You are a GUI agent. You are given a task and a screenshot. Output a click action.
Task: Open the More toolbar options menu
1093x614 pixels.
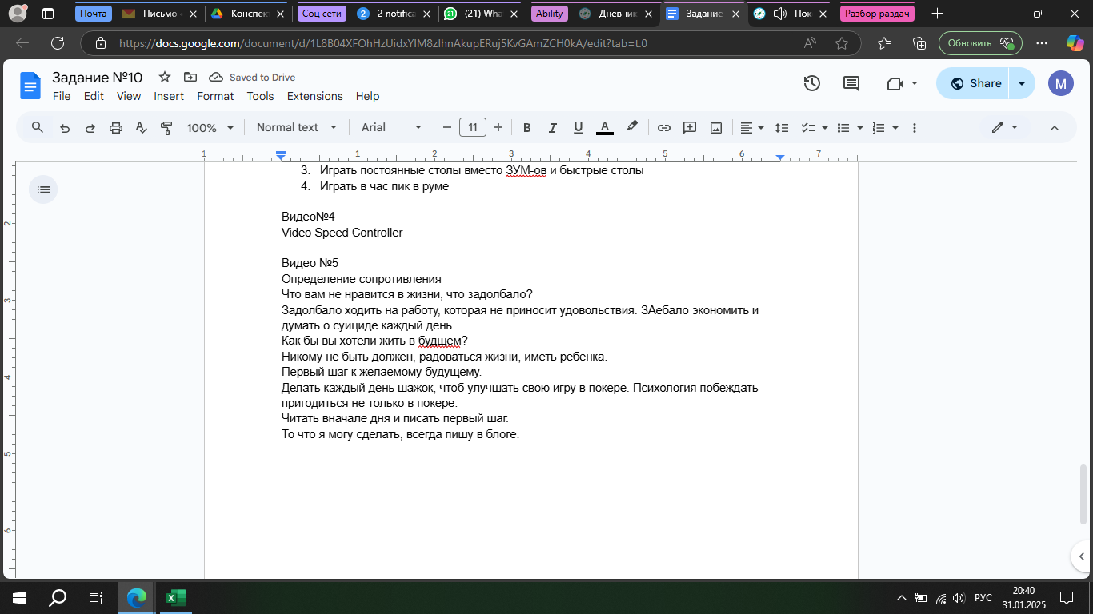click(x=915, y=127)
